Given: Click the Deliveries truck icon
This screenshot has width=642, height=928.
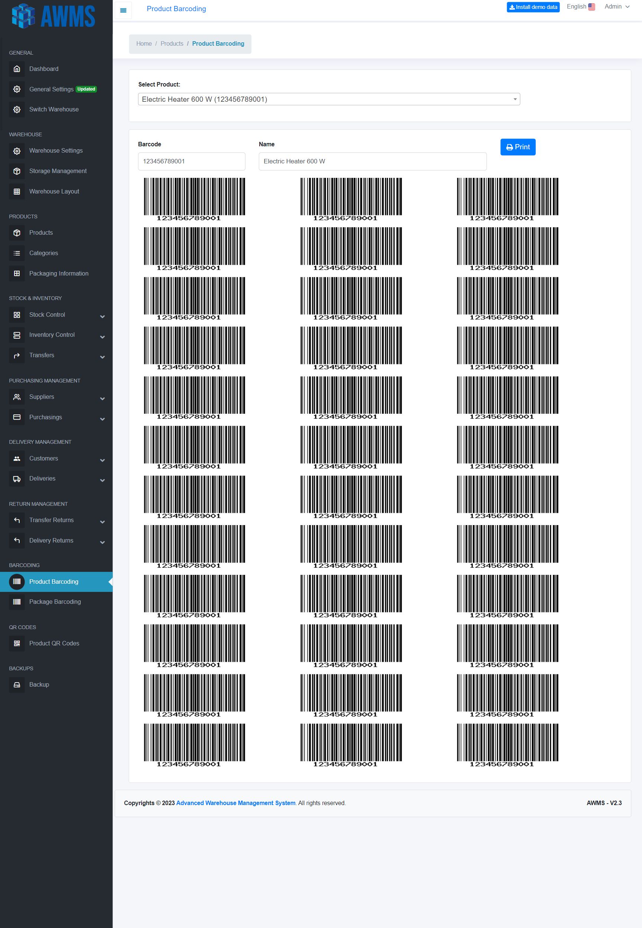Looking at the screenshot, I should pos(17,479).
